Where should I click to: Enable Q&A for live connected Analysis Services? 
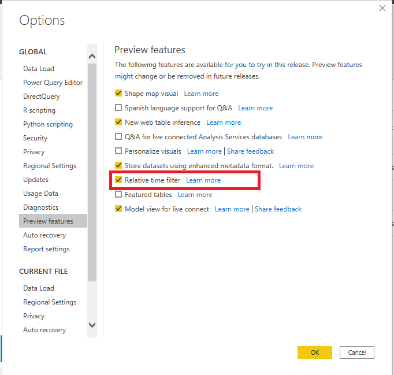[118, 136]
